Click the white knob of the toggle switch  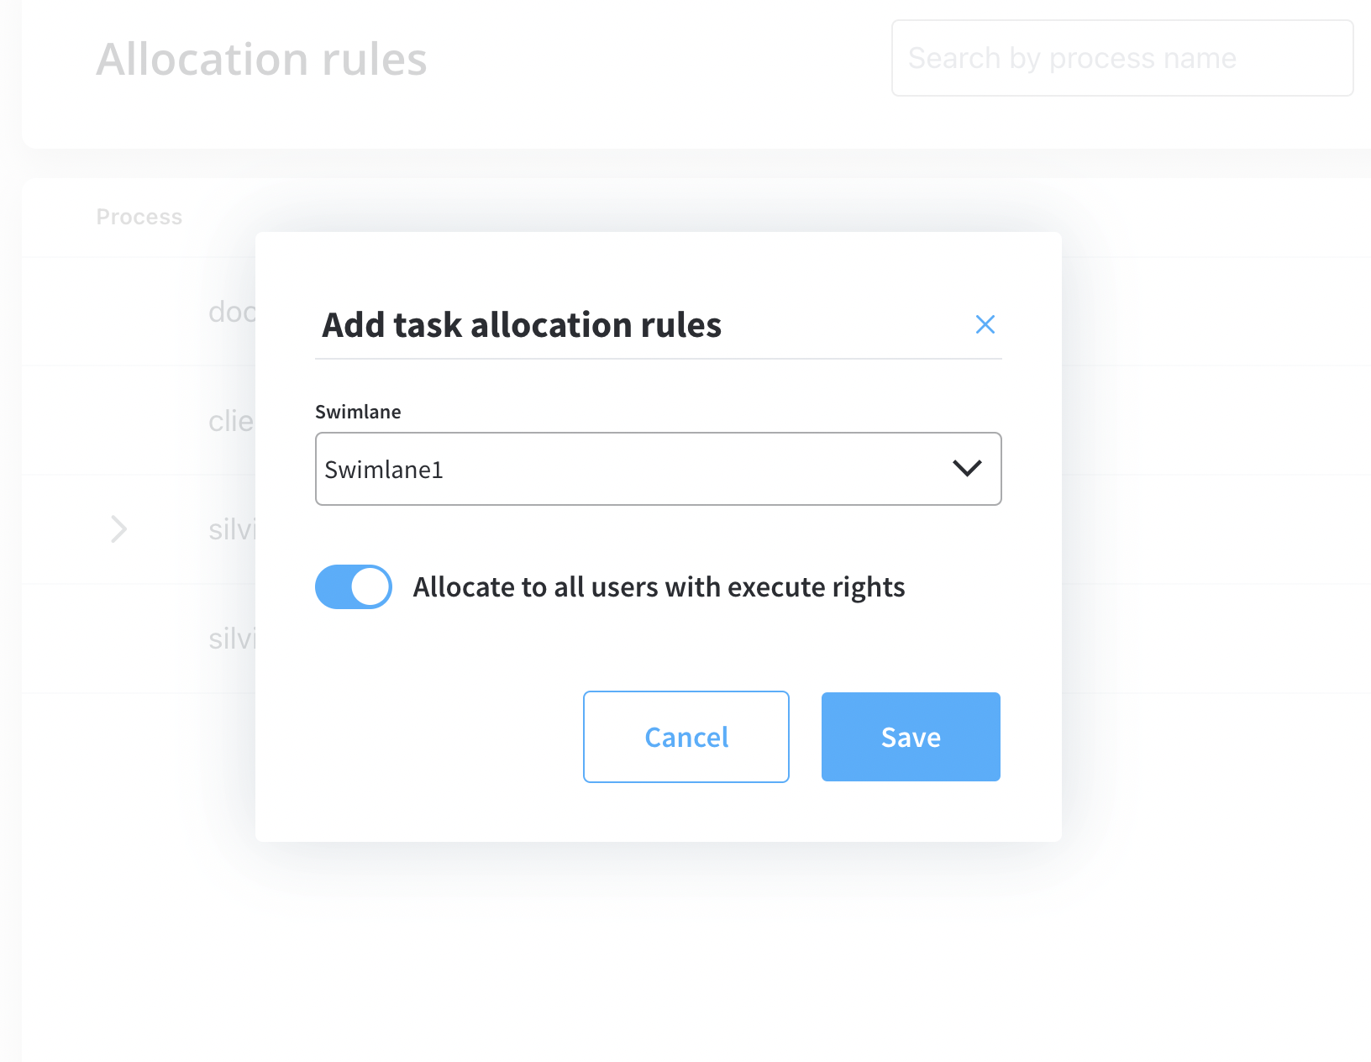click(x=370, y=586)
